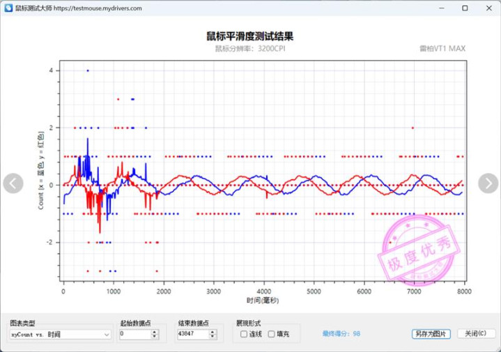The image size is (501, 352).
Task: Minimize the mouse test window
Action: tap(441, 8)
